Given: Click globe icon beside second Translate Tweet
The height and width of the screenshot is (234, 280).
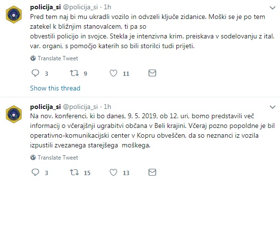Looking at the screenshot, I should [x=33, y=158].
